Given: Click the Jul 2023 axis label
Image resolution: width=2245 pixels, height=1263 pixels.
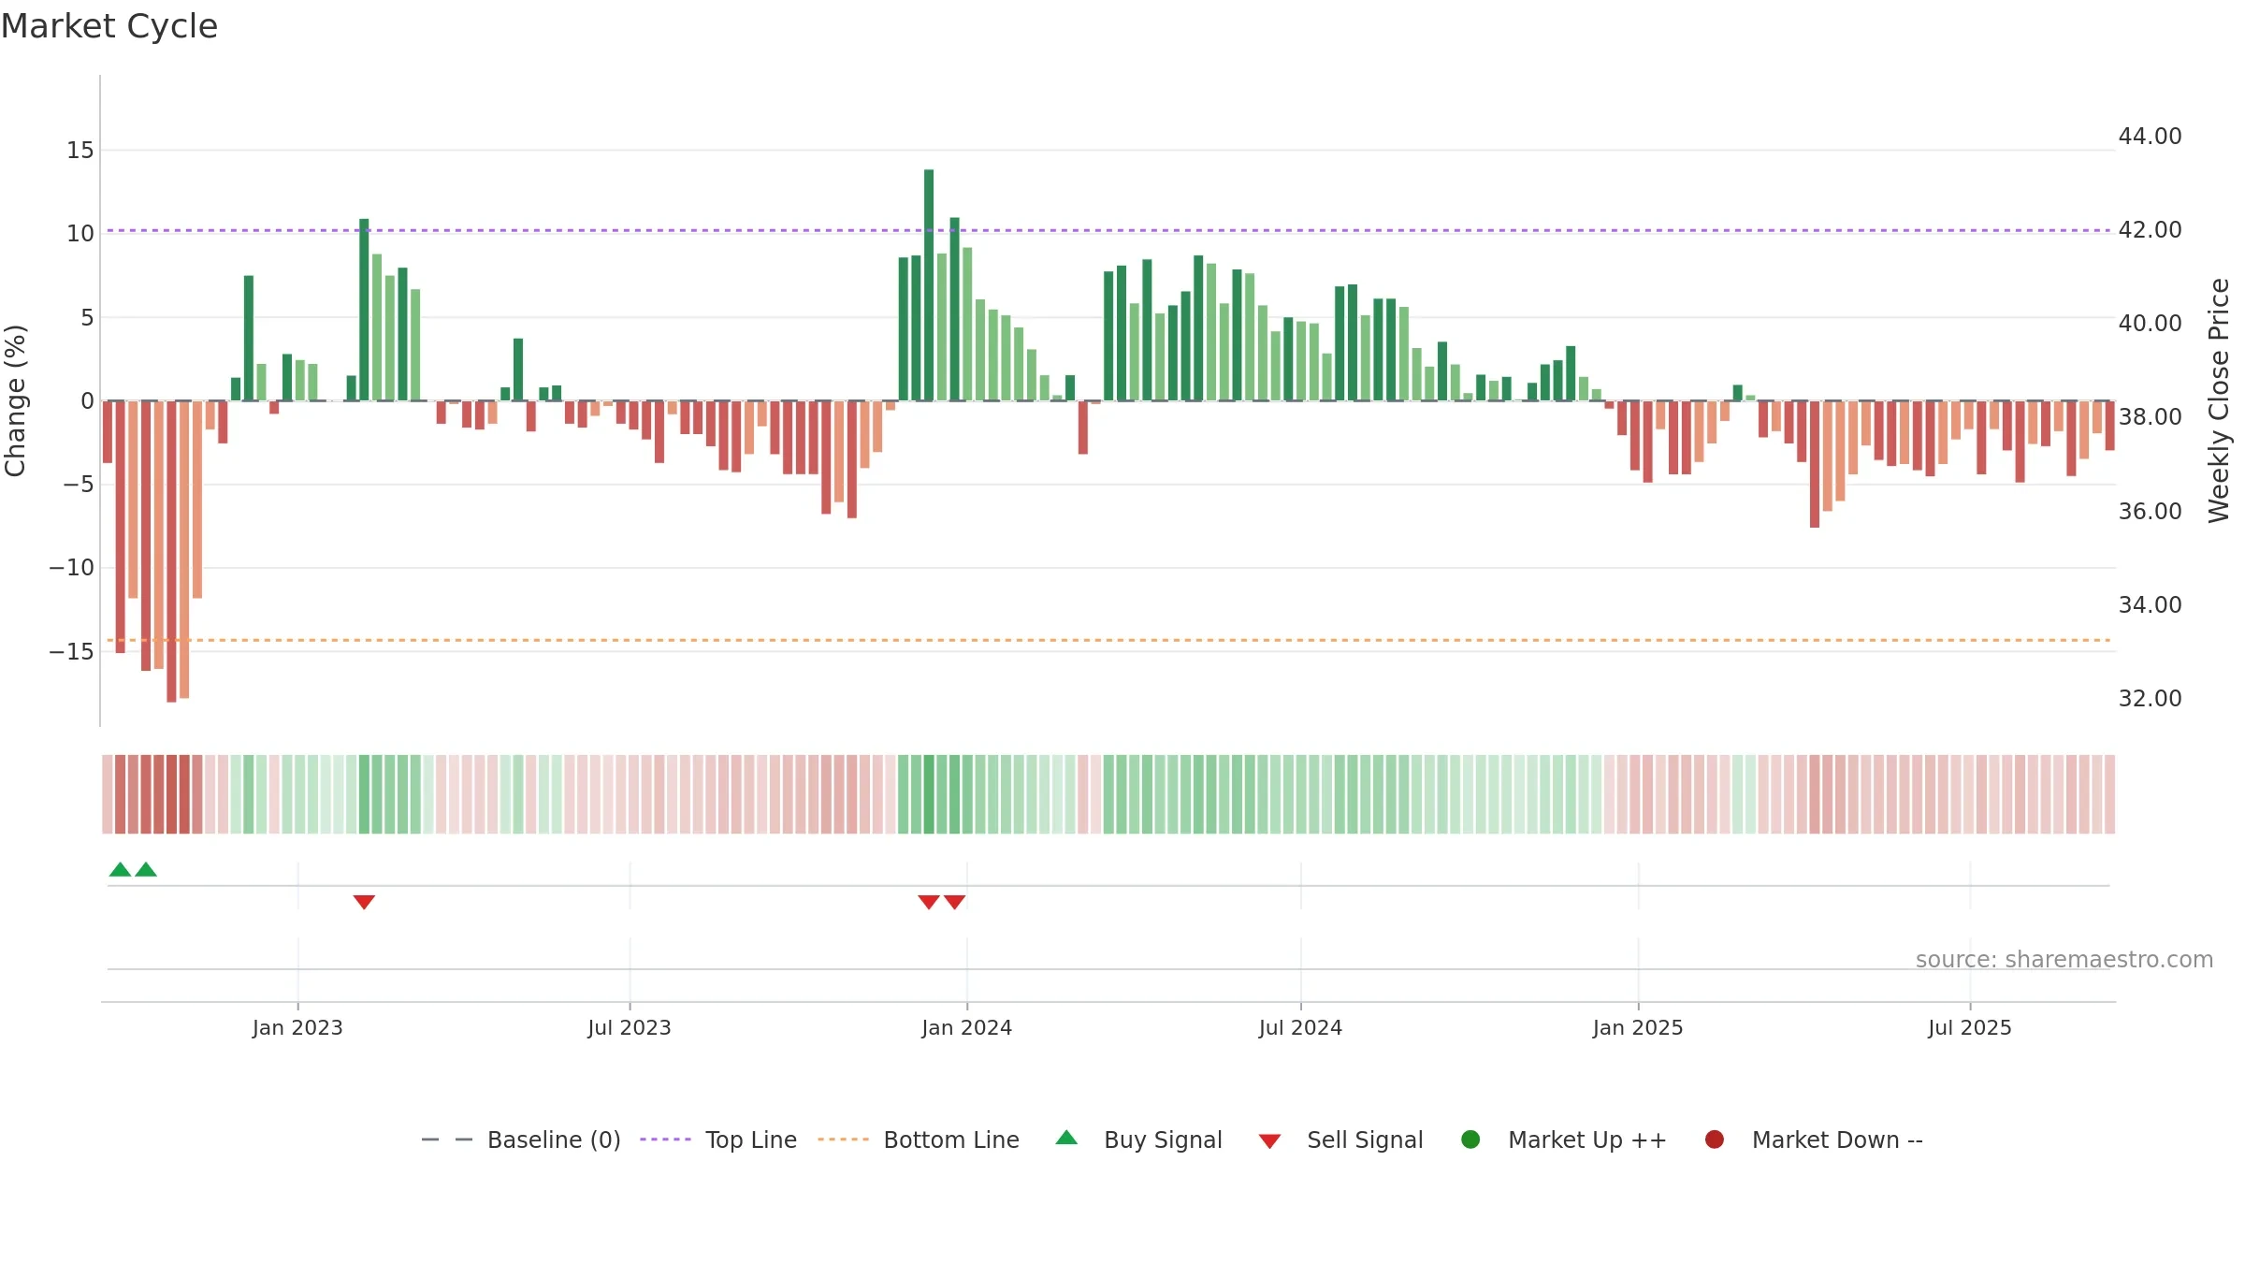Looking at the screenshot, I should [630, 1027].
